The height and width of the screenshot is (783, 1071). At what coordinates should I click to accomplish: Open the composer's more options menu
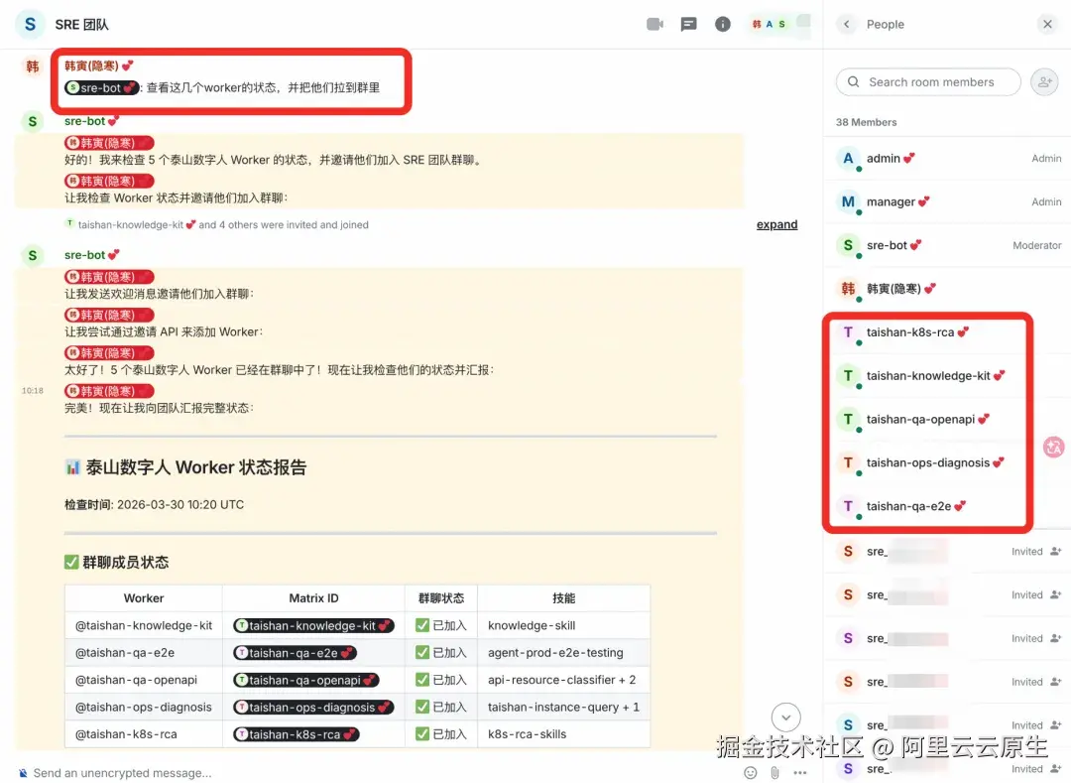point(801,772)
